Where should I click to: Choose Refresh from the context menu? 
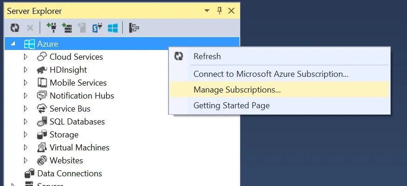279,56
